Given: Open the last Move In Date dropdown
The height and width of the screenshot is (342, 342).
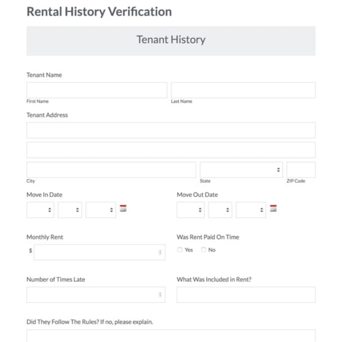Looking at the screenshot, I should pos(100,210).
